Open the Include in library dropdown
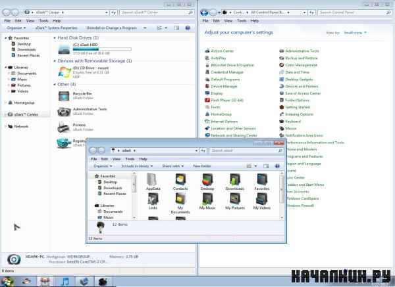 click(137, 166)
